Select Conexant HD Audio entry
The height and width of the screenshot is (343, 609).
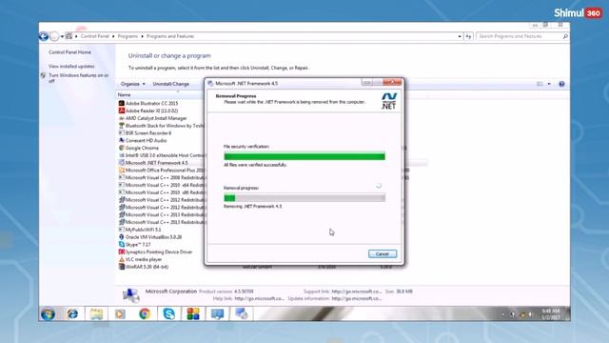click(x=146, y=140)
